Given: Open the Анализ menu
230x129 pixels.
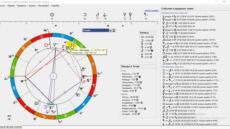Looking at the screenshot, I should [x=32, y=6].
